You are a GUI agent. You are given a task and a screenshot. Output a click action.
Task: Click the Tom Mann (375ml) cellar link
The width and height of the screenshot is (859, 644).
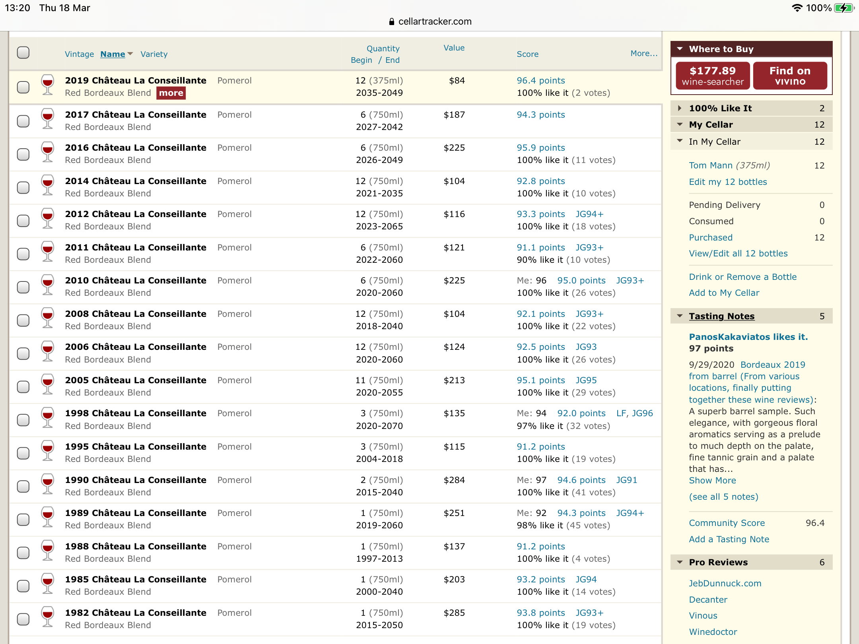(729, 165)
